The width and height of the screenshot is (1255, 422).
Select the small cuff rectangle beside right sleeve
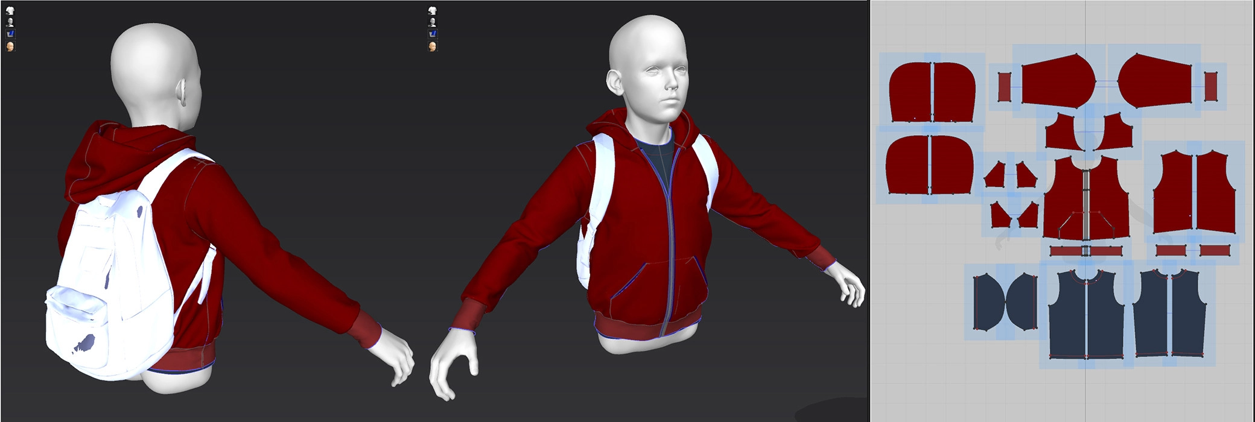click(1211, 86)
